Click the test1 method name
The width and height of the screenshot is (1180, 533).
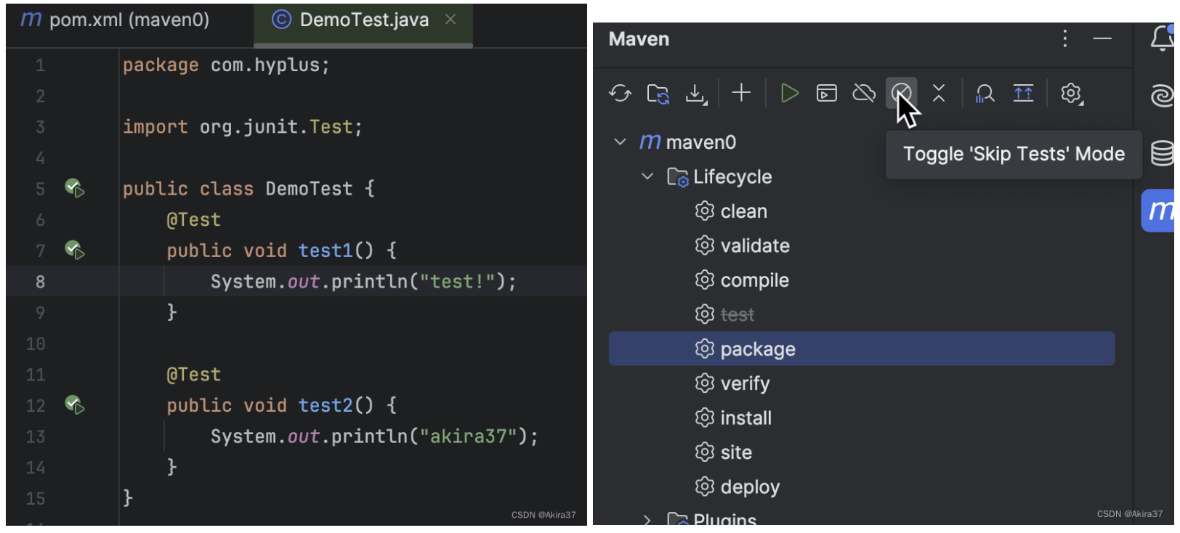point(326,251)
